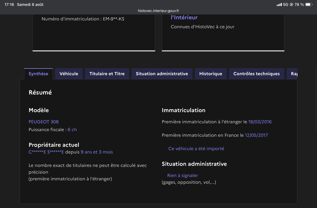Open the partially visible Rap tab

pos(292,74)
